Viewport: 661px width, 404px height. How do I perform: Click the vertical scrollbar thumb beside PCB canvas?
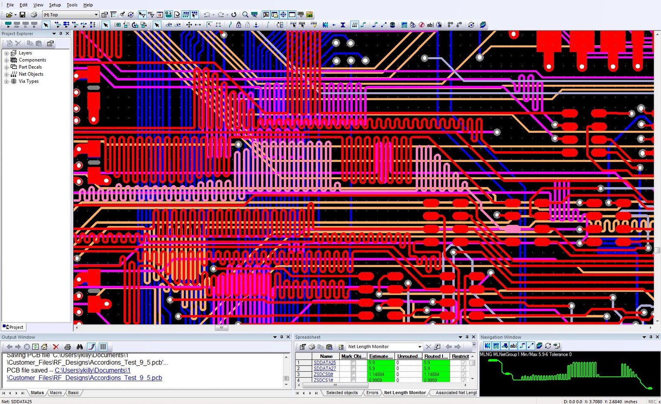(657, 250)
